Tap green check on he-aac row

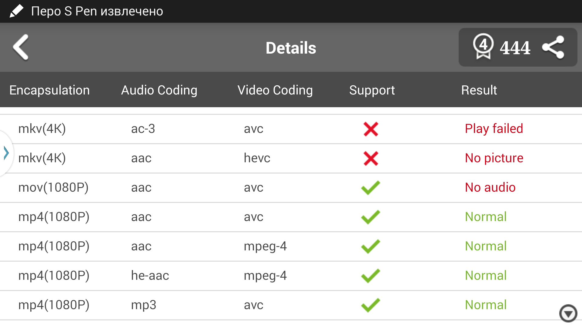pyautogui.click(x=370, y=276)
